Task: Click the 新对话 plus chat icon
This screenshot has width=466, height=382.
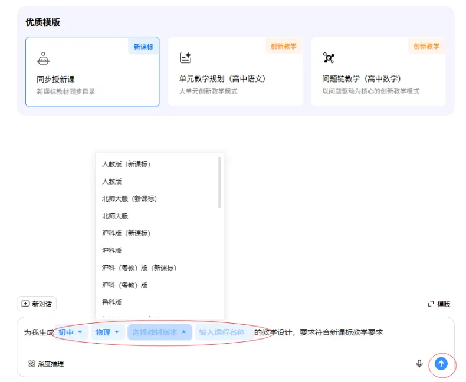Action: point(25,304)
